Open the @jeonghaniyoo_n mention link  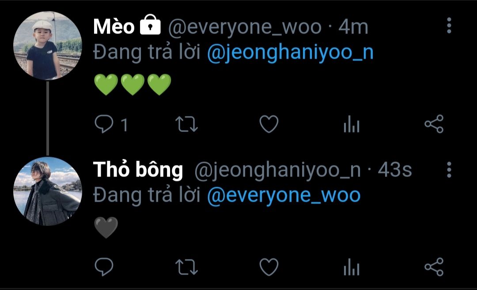tap(290, 53)
